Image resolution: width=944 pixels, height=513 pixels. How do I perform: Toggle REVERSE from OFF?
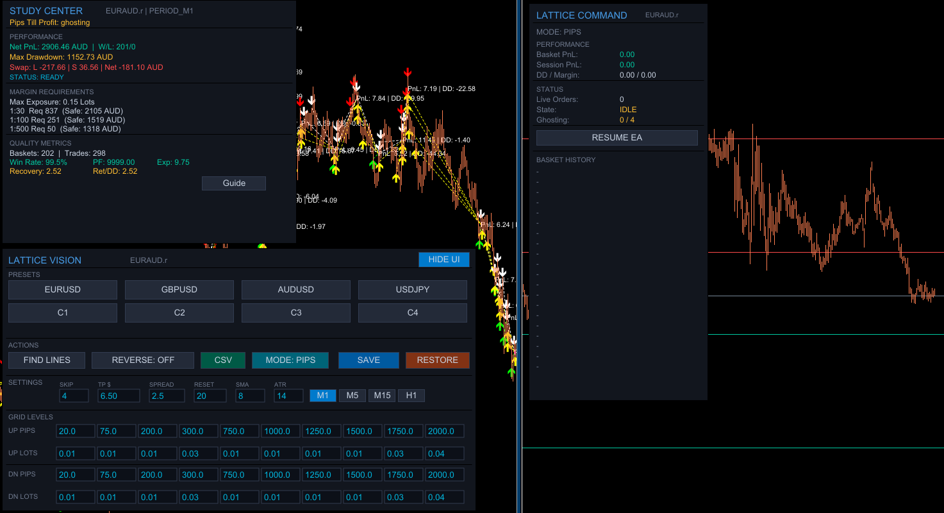click(x=142, y=360)
